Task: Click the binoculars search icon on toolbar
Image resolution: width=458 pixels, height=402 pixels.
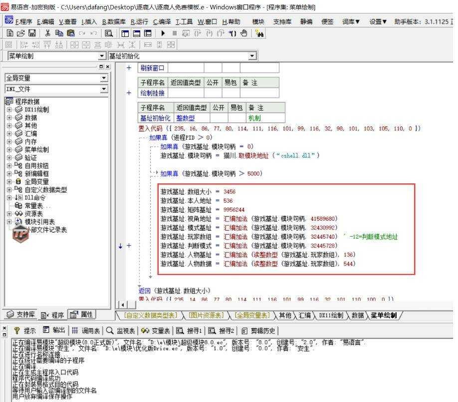Action: [259, 33]
